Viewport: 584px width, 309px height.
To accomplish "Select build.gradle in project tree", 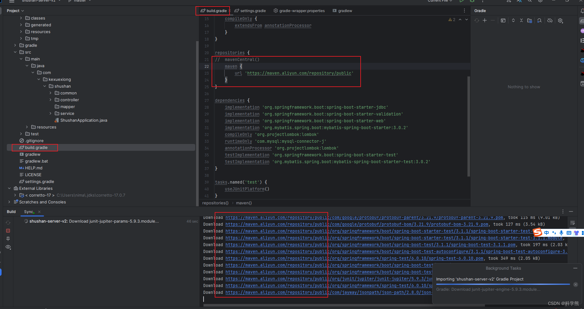I will (x=36, y=147).
